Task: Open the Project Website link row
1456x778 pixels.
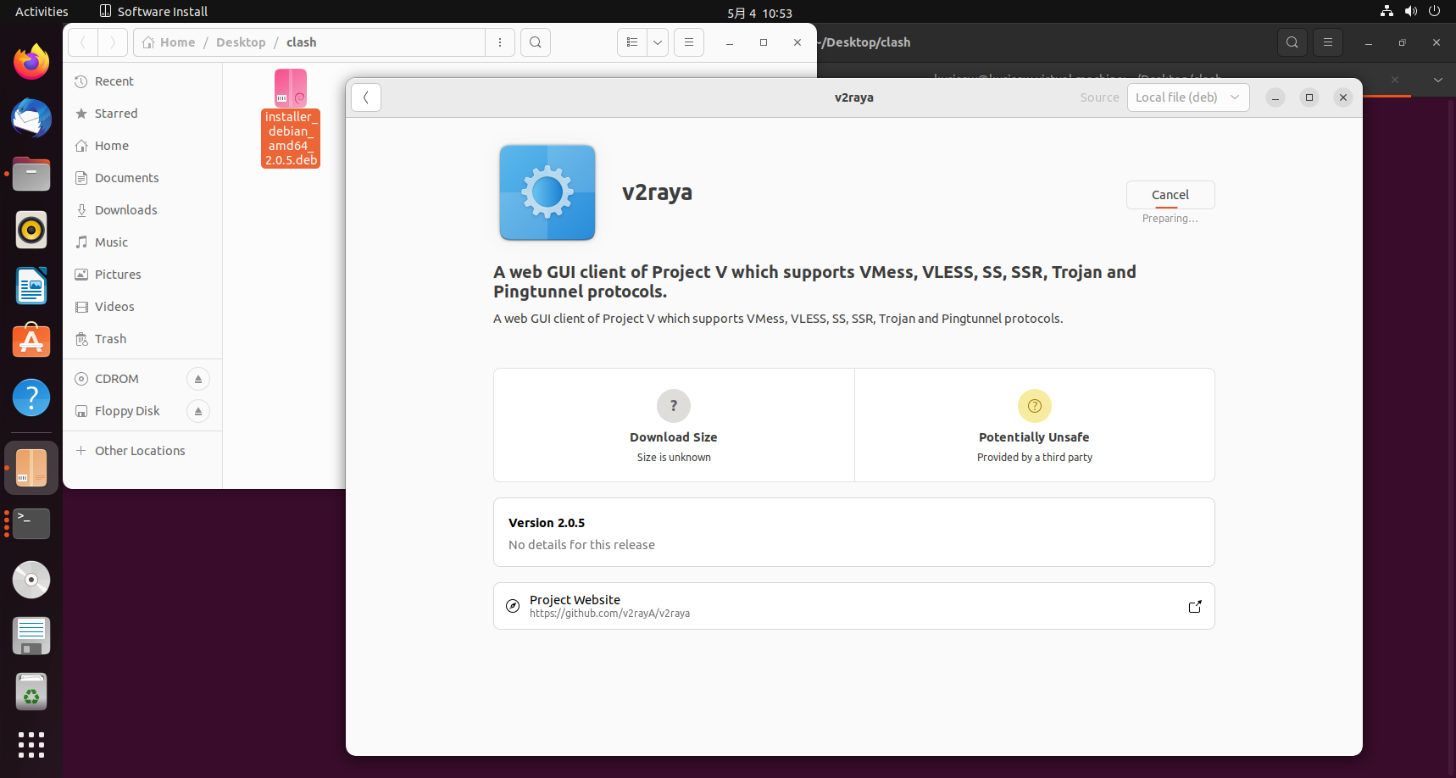Action: click(x=853, y=606)
